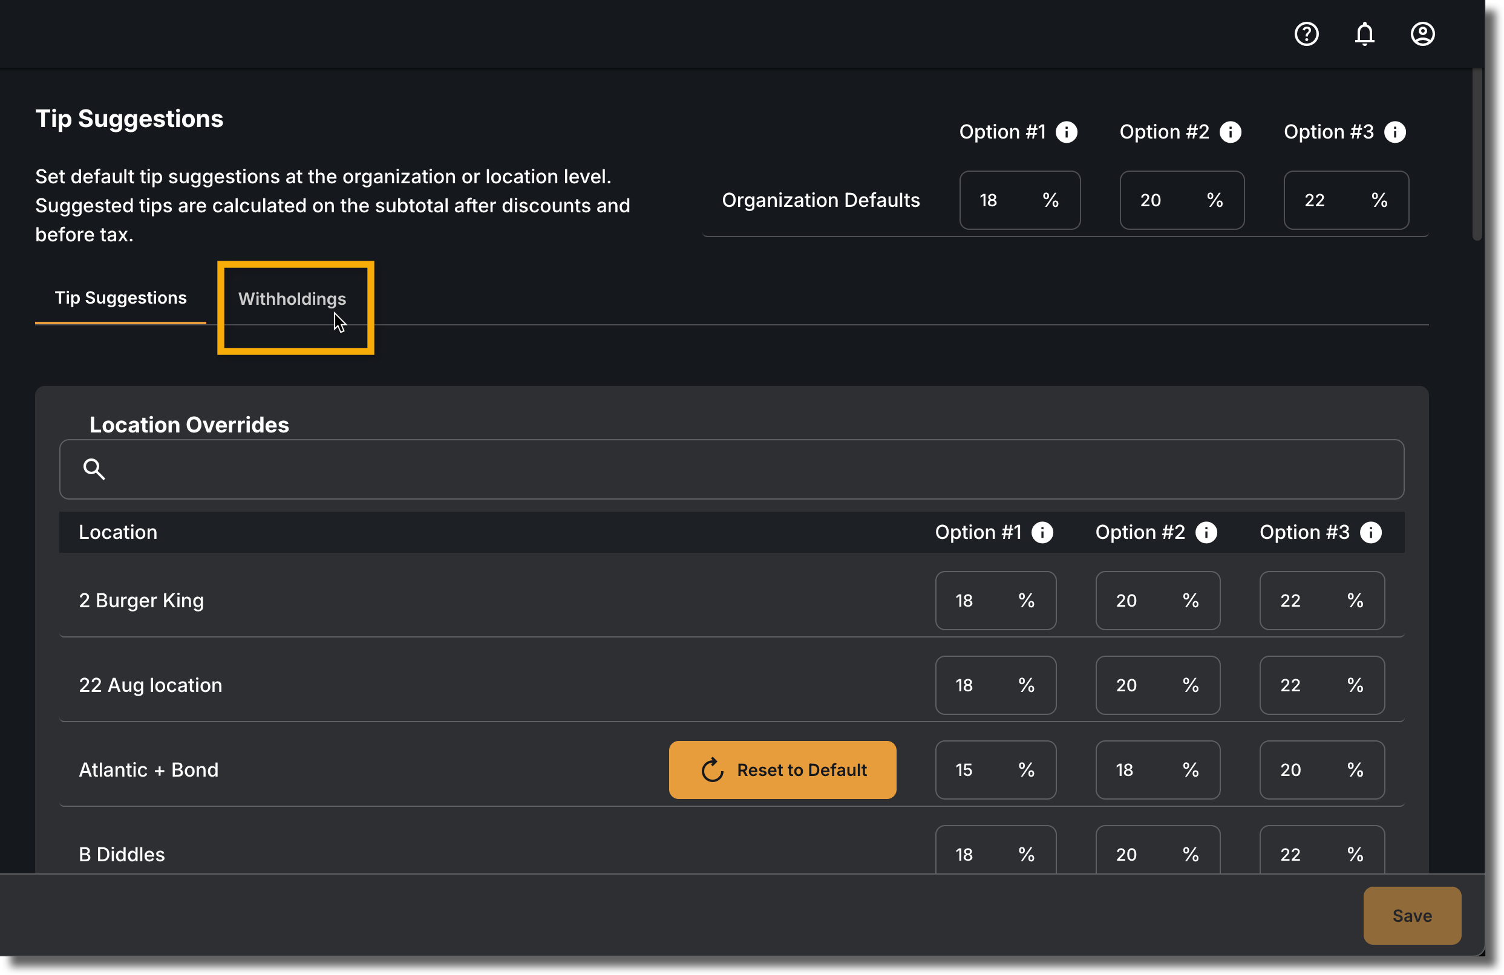
Task: Reset Atlantic + Bond to default
Action: coord(782,769)
